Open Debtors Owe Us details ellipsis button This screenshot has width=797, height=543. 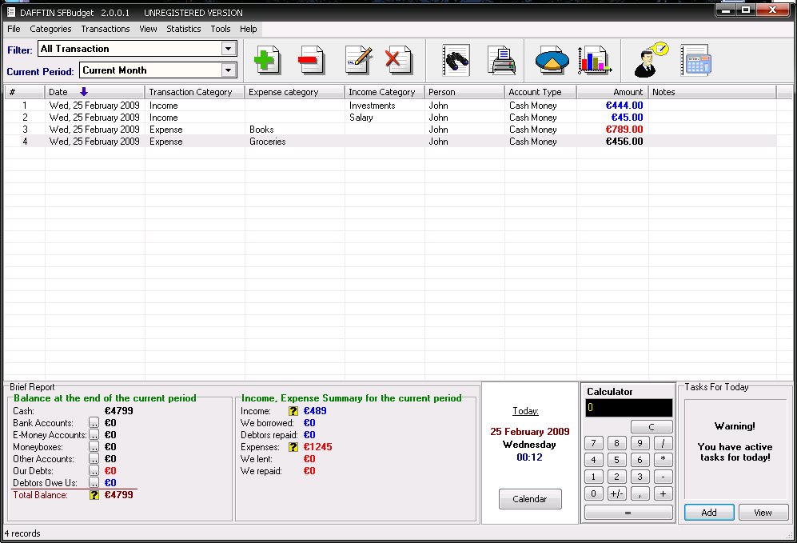point(94,482)
